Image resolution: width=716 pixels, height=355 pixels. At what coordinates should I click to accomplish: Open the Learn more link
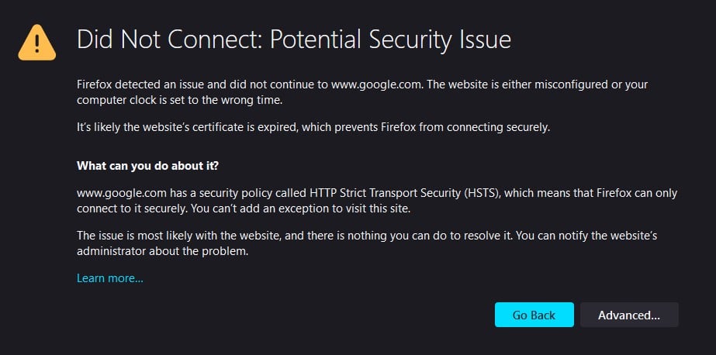pyautogui.click(x=109, y=278)
